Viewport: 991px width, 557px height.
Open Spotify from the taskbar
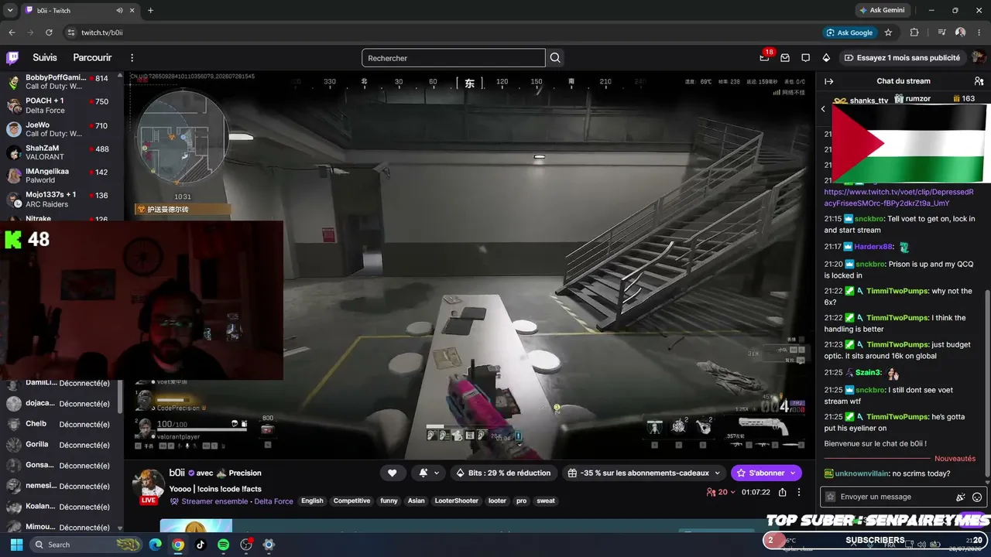pos(223,545)
